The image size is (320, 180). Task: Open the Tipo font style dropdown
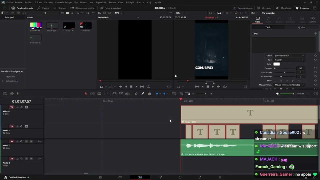289,60
